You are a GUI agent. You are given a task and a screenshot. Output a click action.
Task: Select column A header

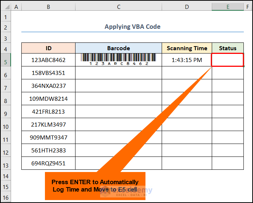click(16, 7)
